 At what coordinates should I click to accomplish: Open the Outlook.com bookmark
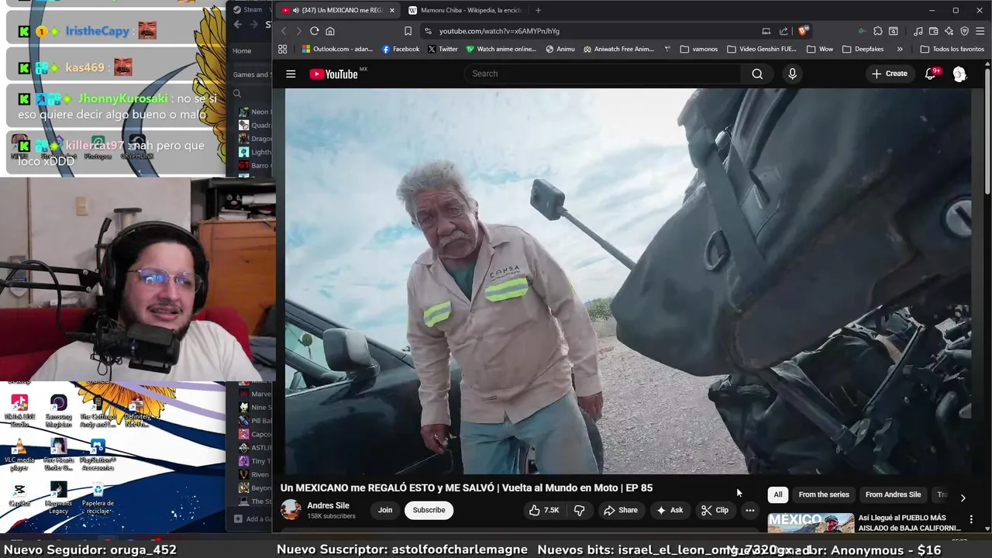337,49
